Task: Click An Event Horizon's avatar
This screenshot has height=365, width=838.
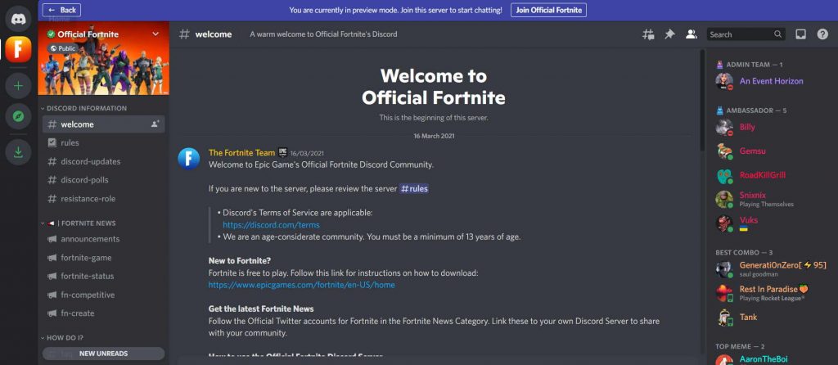Action: tap(724, 81)
